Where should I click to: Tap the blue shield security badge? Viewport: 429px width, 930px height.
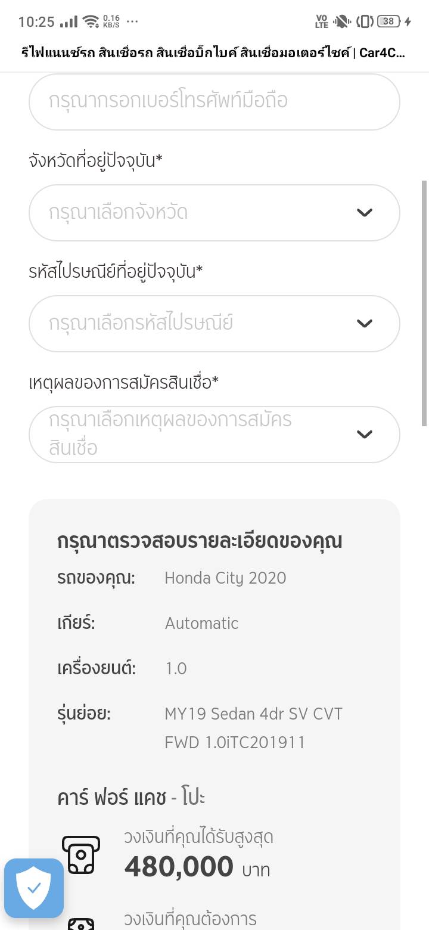[x=34, y=888]
